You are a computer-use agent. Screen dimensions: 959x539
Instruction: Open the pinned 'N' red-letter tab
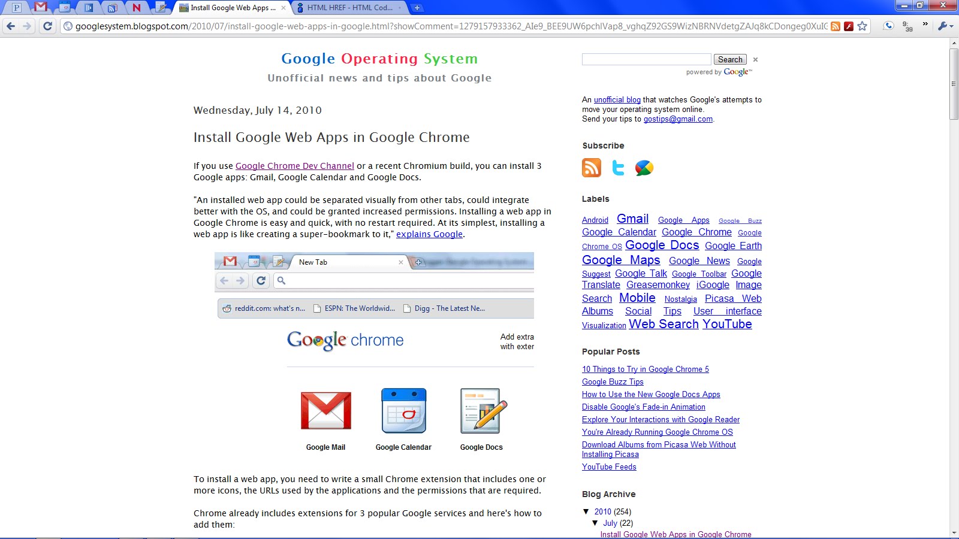(x=137, y=8)
